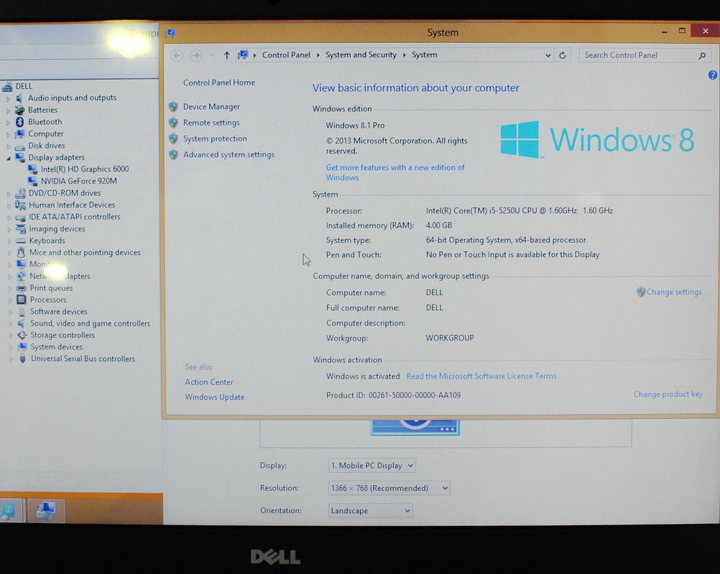Expand the System devices node

pyautogui.click(x=11, y=347)
